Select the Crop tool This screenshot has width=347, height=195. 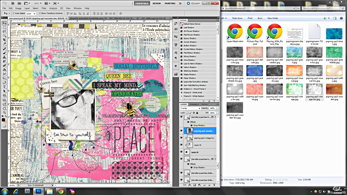pos(4,40)
